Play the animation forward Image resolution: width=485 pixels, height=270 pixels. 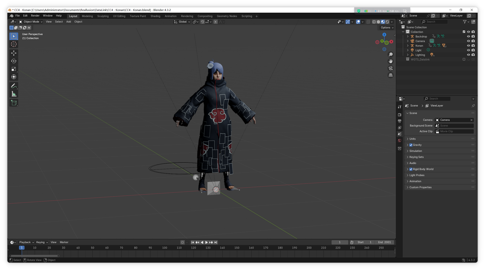[207, 243]
